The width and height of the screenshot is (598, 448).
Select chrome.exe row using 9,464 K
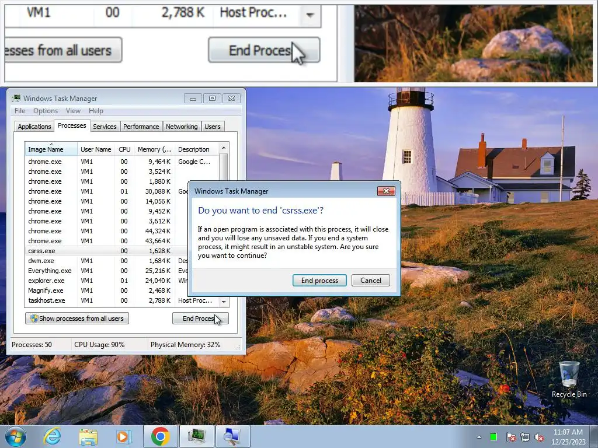pos(122,162)
